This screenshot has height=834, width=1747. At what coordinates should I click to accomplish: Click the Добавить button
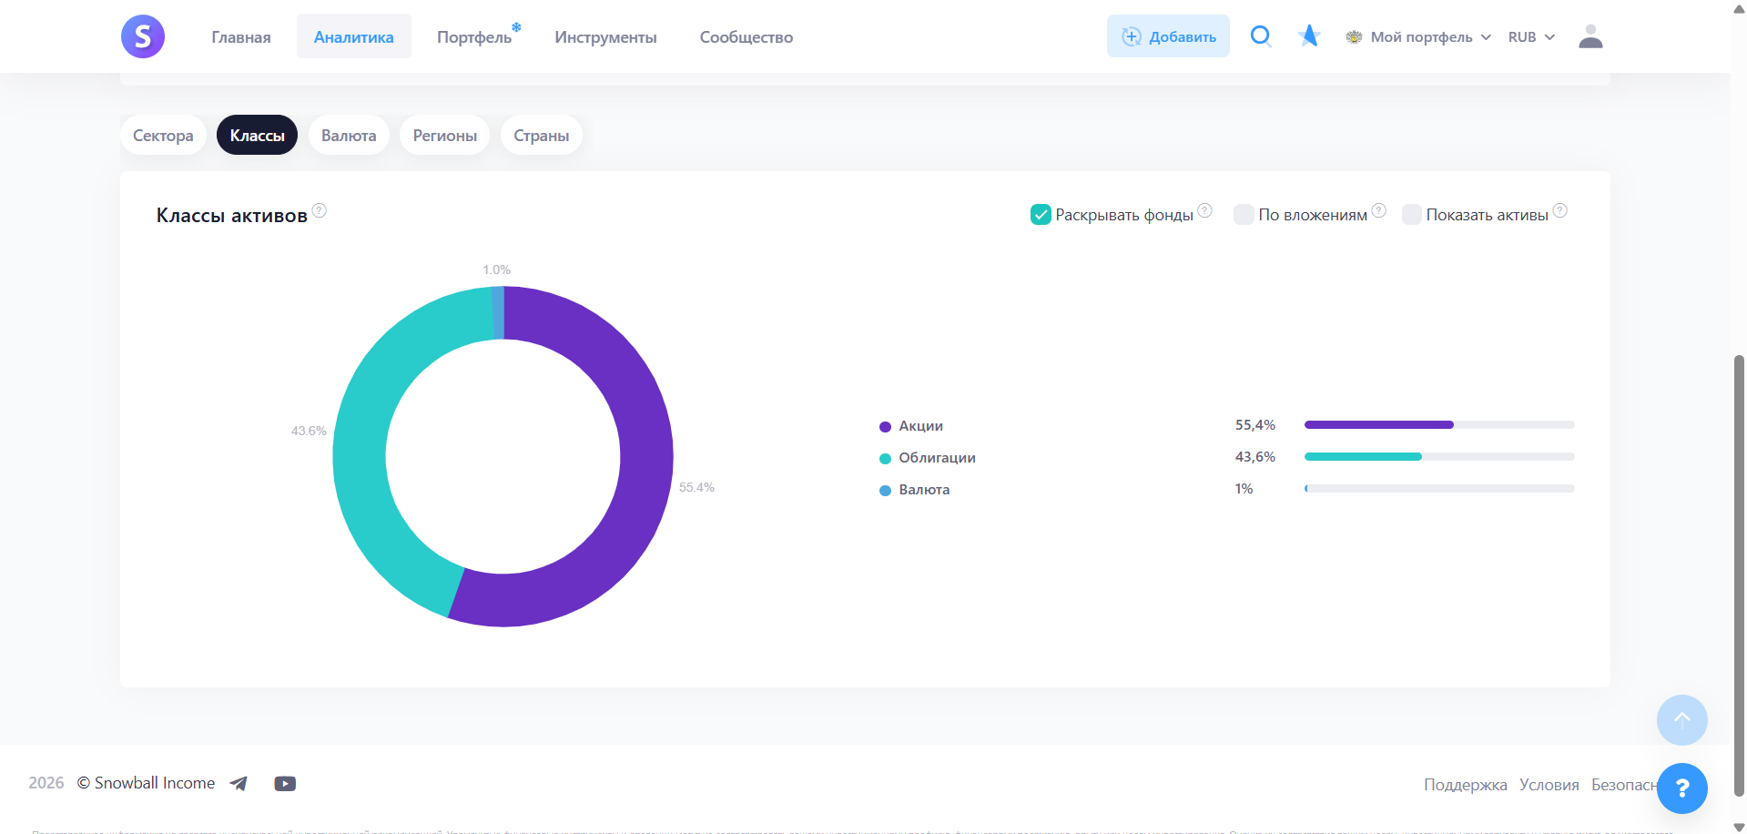1168,36
